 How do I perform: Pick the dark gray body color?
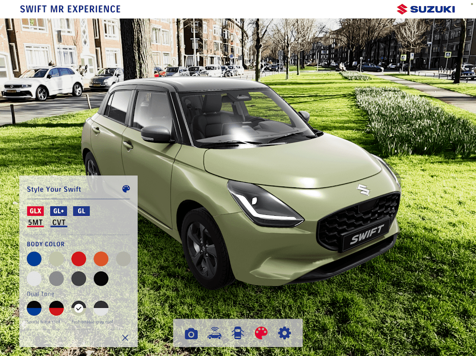(78, 279)
